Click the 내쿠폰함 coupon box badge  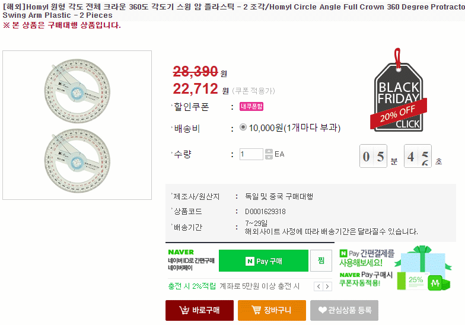click(251, 107)
